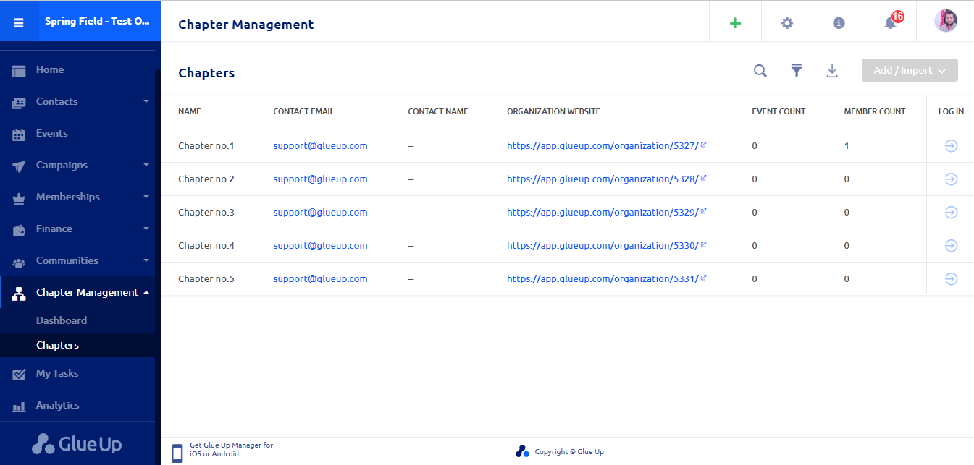This screenshot has height=465, width=974.
Task: Click the Glue Up logo in sidebar
Action: click(x=77, y=443)
